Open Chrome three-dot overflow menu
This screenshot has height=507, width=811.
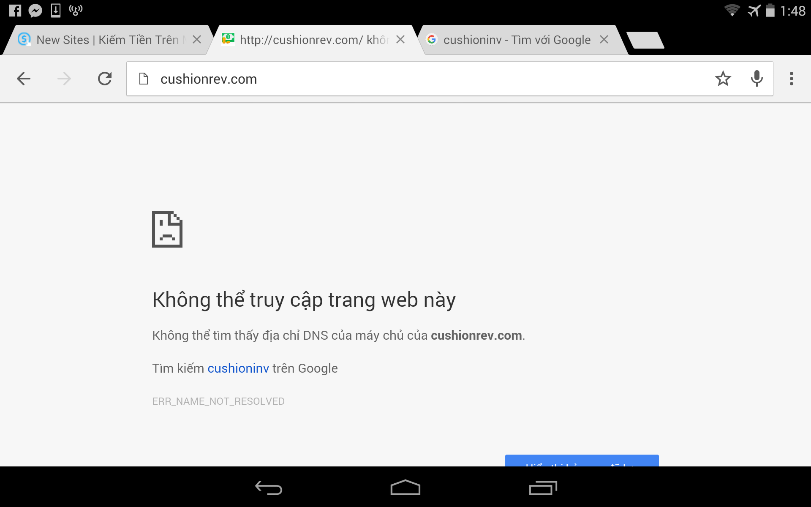792,79
